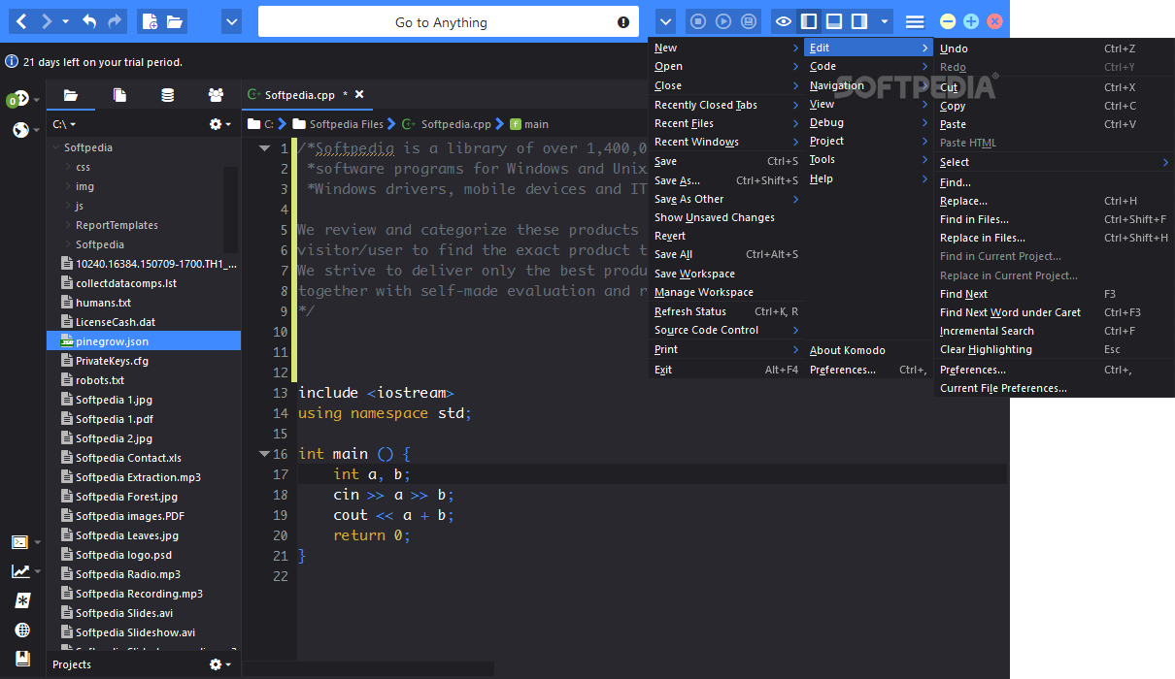The image size is (1175, 679).
Task: Go forward with the right arrow toolbar icon
Action: click(x=46, y=21)
